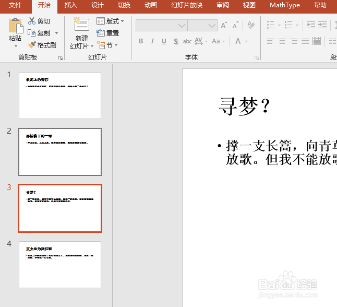Apply numbered list formatting

(288, 25)
